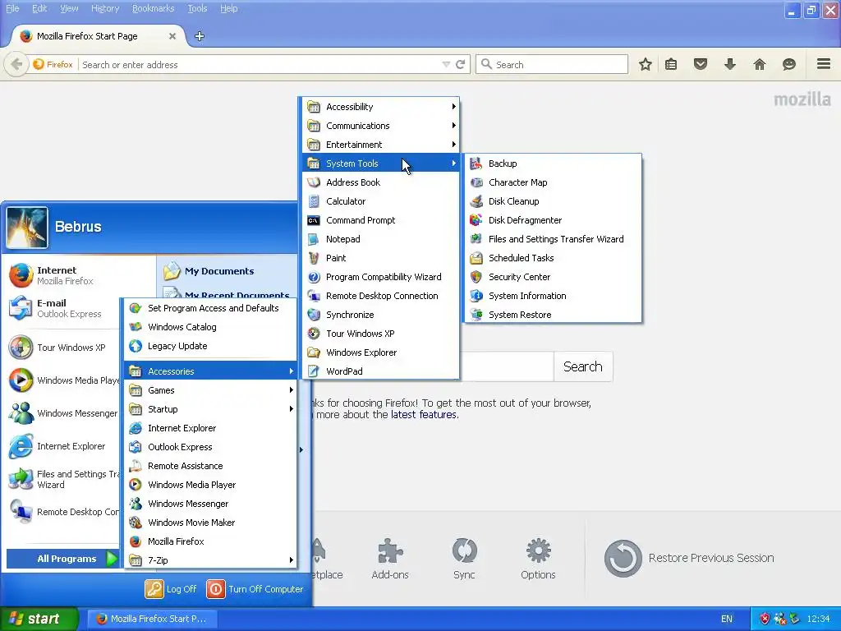Viewport: 841px width, 631px height.
Task: Expand Startup submenu
Action: point(211,409)
